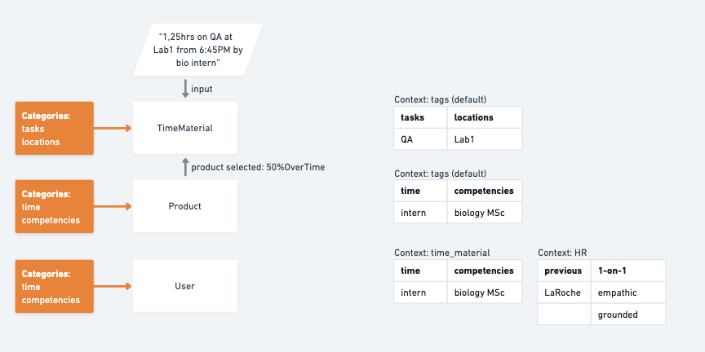Image resolution: width=705 pixels, height=352 pixels.
Task: Click the product selected up arrow
Action: 185,167
